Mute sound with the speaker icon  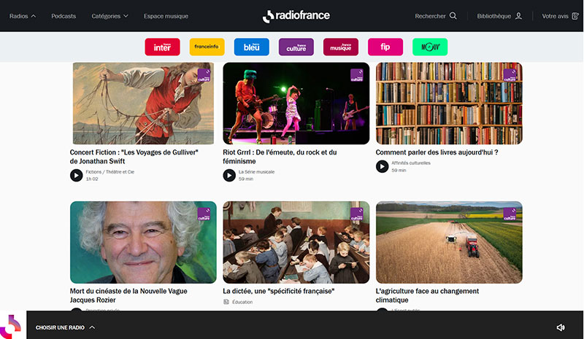561,327
